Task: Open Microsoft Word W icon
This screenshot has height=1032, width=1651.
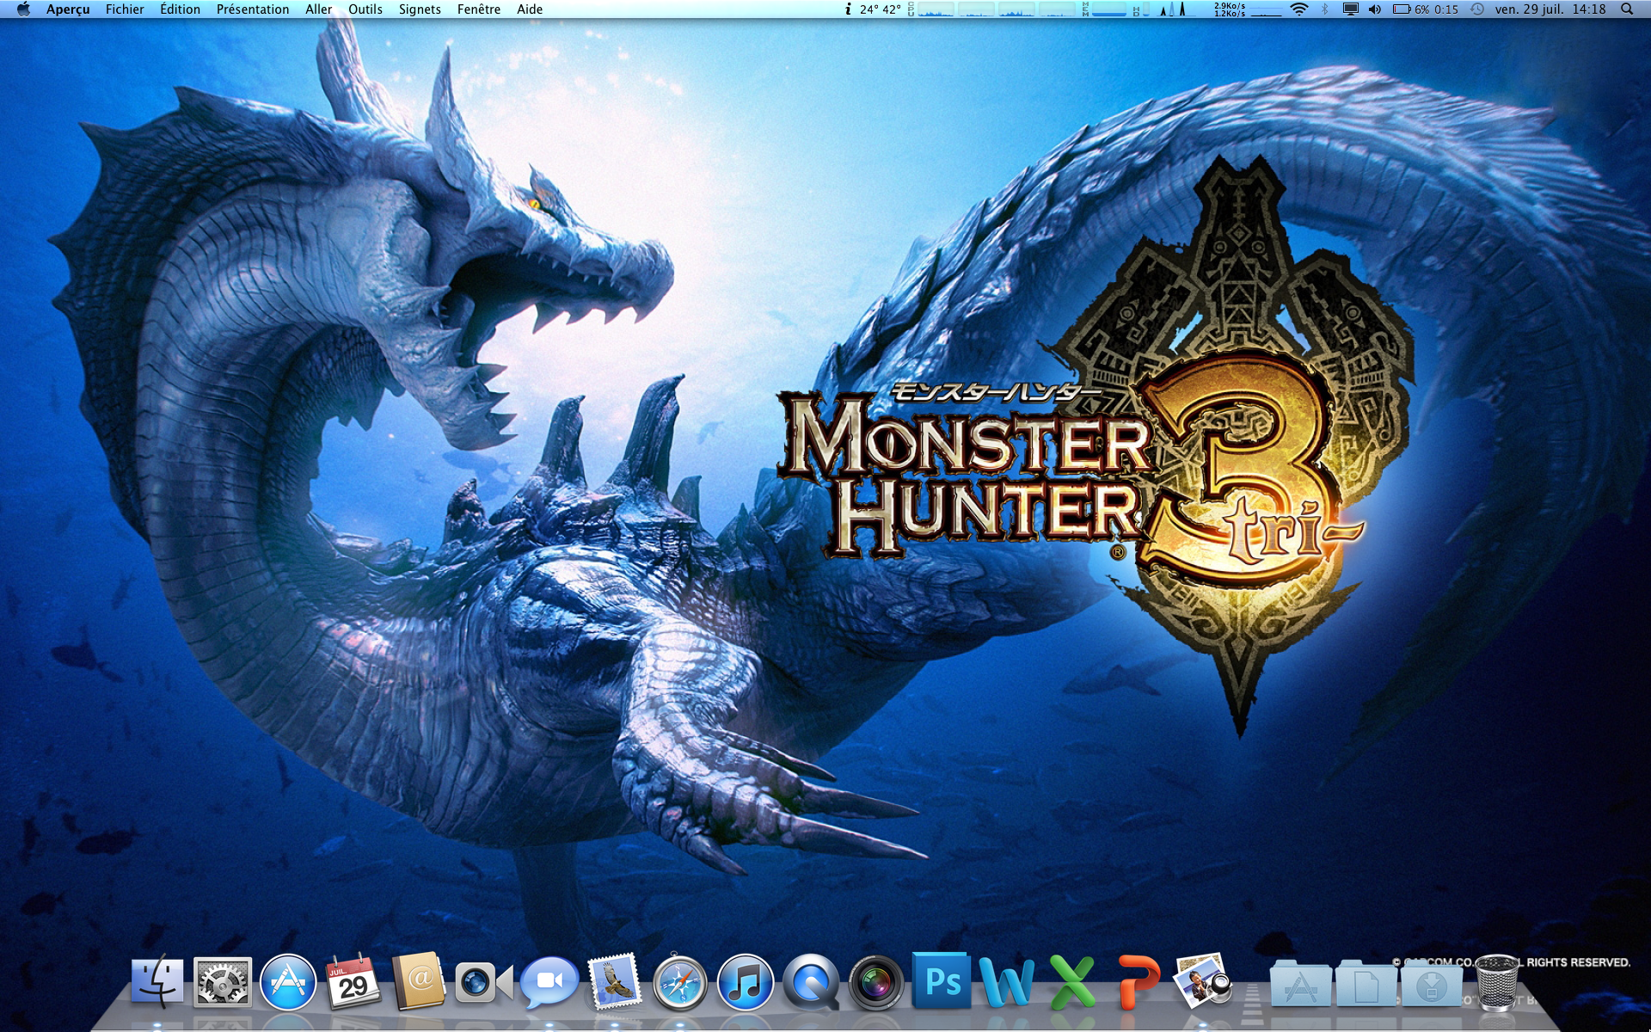Action: (x=1006, y=981)
